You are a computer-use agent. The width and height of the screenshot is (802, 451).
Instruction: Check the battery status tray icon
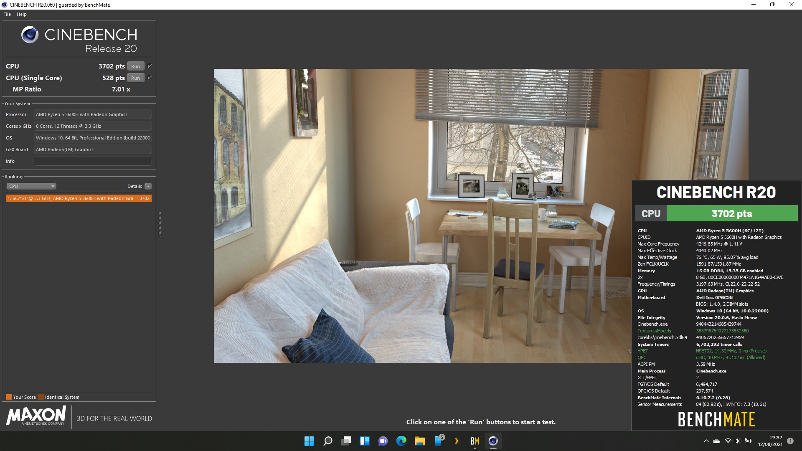[x=748, y=441]
